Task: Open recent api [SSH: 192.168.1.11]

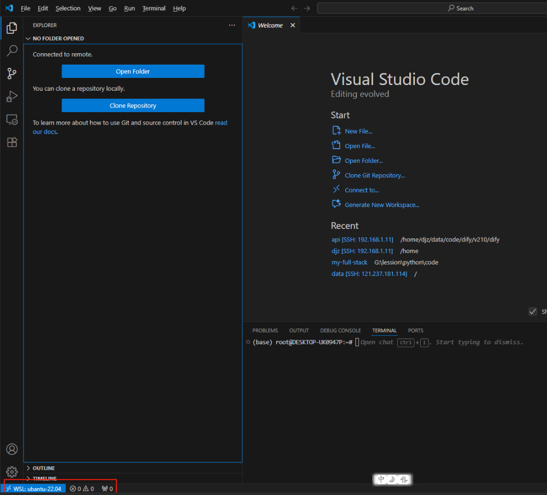Action: click(362, 239)
